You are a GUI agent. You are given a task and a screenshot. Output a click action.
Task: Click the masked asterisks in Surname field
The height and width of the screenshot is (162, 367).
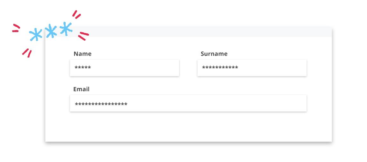point(220,68)
